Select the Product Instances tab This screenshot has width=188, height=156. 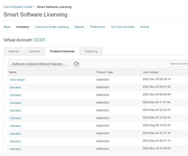pyautogui.click(x=62, y=51)
